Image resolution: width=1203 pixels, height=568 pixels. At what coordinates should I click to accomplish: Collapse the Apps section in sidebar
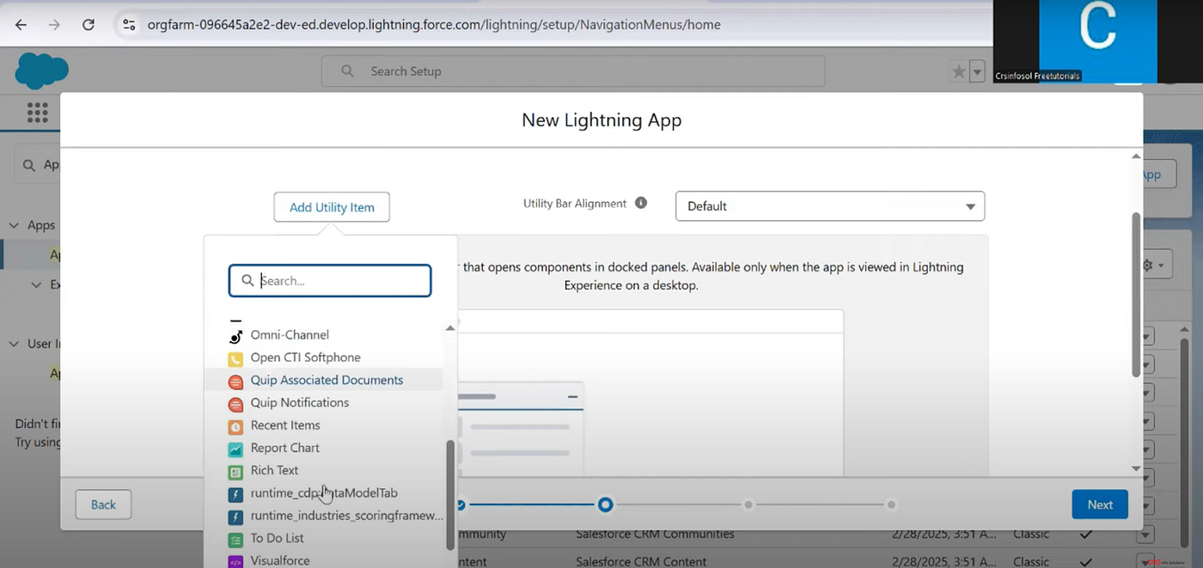[x=15, y=225]
